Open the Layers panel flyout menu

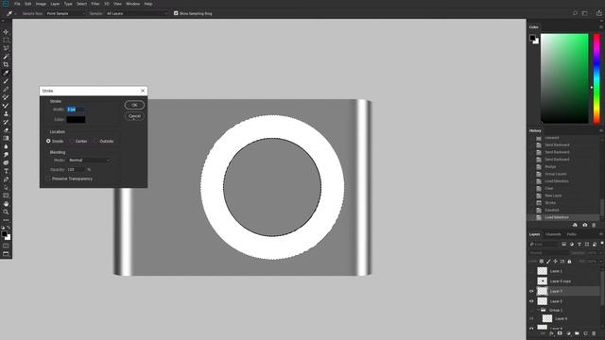click(x=601, y=234)
